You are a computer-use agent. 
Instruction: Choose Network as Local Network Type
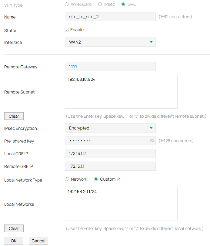coord(66,179)
